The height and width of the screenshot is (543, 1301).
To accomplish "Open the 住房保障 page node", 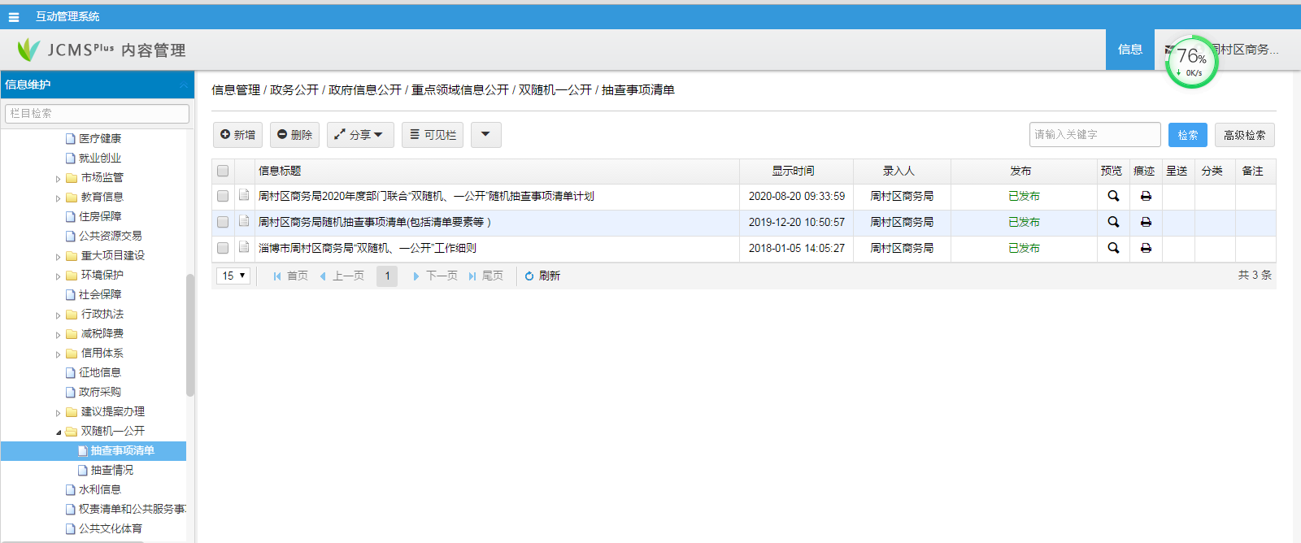I will point(93,217).
